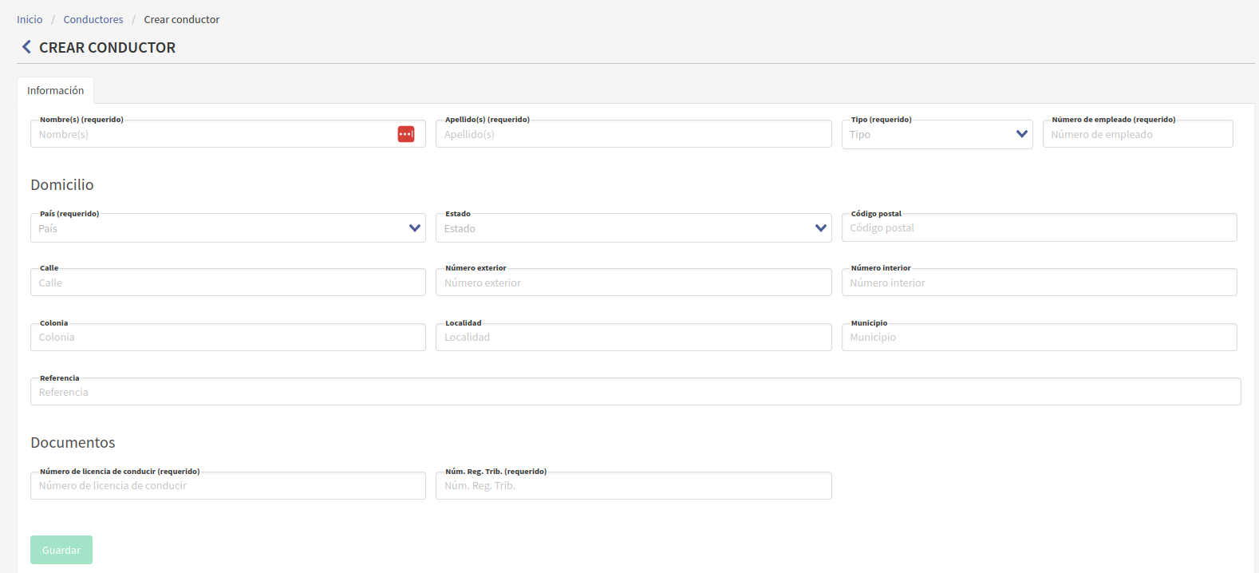The image size is (1259, 573).
Task: Expand the Estado dropdown
Action: pyautogui.click(x=633, y=228)
